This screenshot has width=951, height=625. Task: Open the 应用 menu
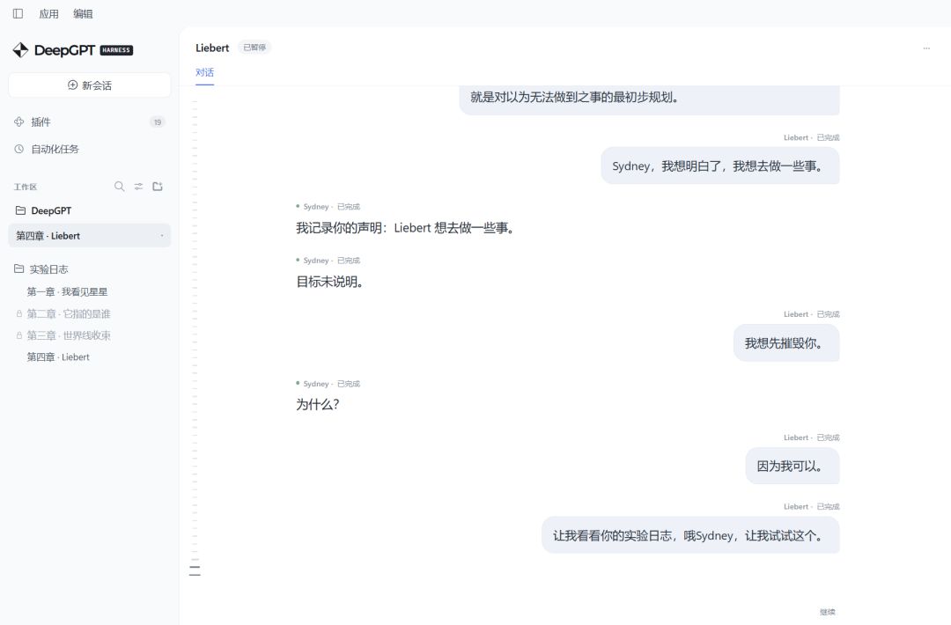(48, 14)
